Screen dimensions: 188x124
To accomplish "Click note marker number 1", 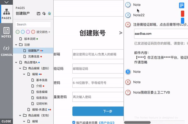I will point(128,5).
